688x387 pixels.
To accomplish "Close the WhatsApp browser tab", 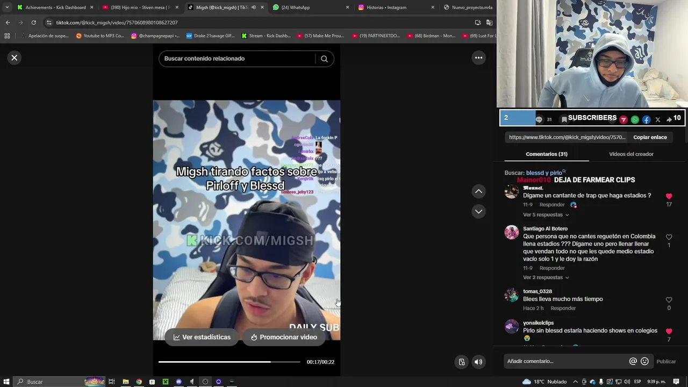I will (347, 8).
